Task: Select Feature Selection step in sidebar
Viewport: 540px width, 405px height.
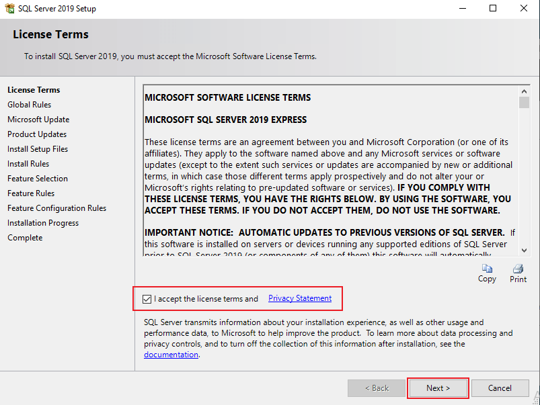Action: 38,179
